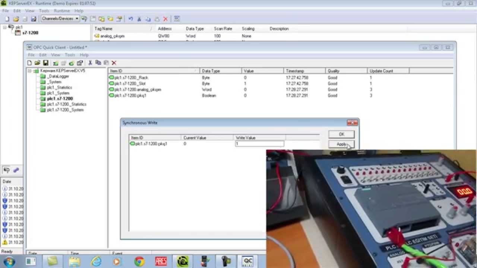The width and height of the screenshot is (477, 268).
Task: Open ARES application from taskbar
Action: pyautogui.click(x=161, y=261)
